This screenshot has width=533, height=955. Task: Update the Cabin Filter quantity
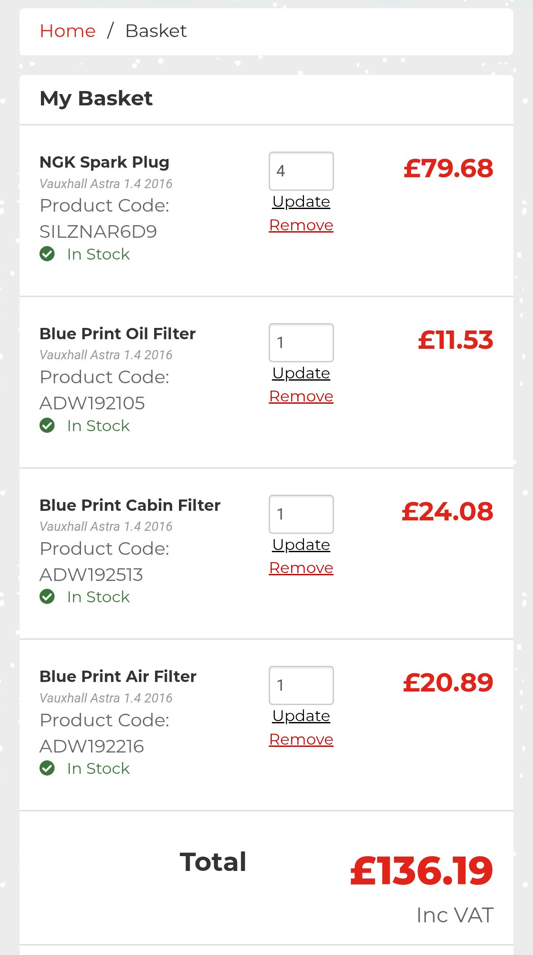pos(301,545)
